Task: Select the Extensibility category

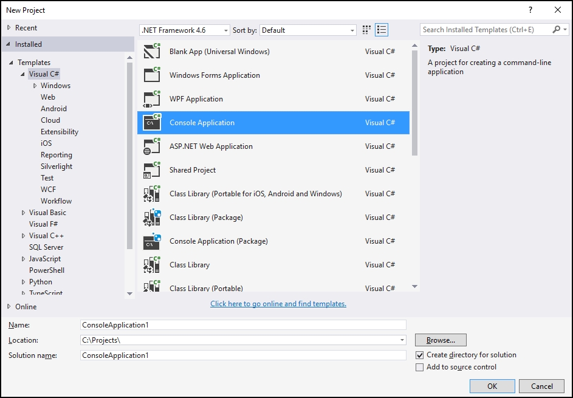Action: 60,132
